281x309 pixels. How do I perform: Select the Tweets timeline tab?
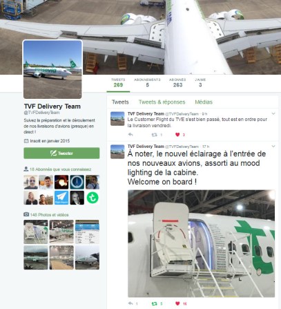coord(120,102)
